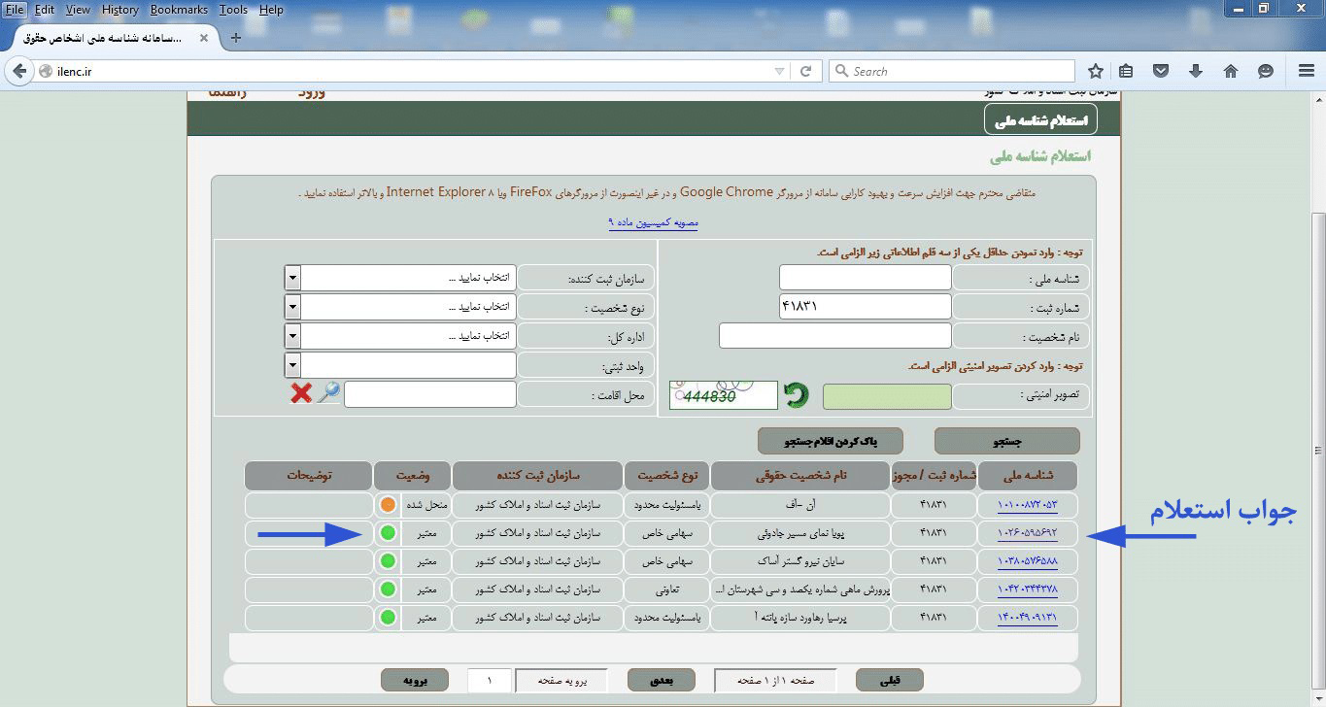
Task: Click the site identity globe icon
Action: tap(45, 71)
